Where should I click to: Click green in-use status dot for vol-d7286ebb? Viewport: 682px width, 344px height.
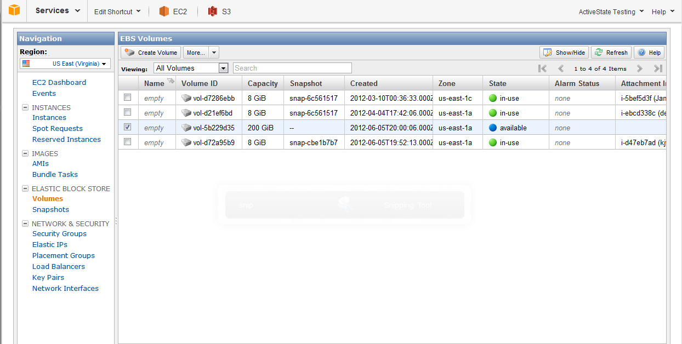tap(493, 99)
